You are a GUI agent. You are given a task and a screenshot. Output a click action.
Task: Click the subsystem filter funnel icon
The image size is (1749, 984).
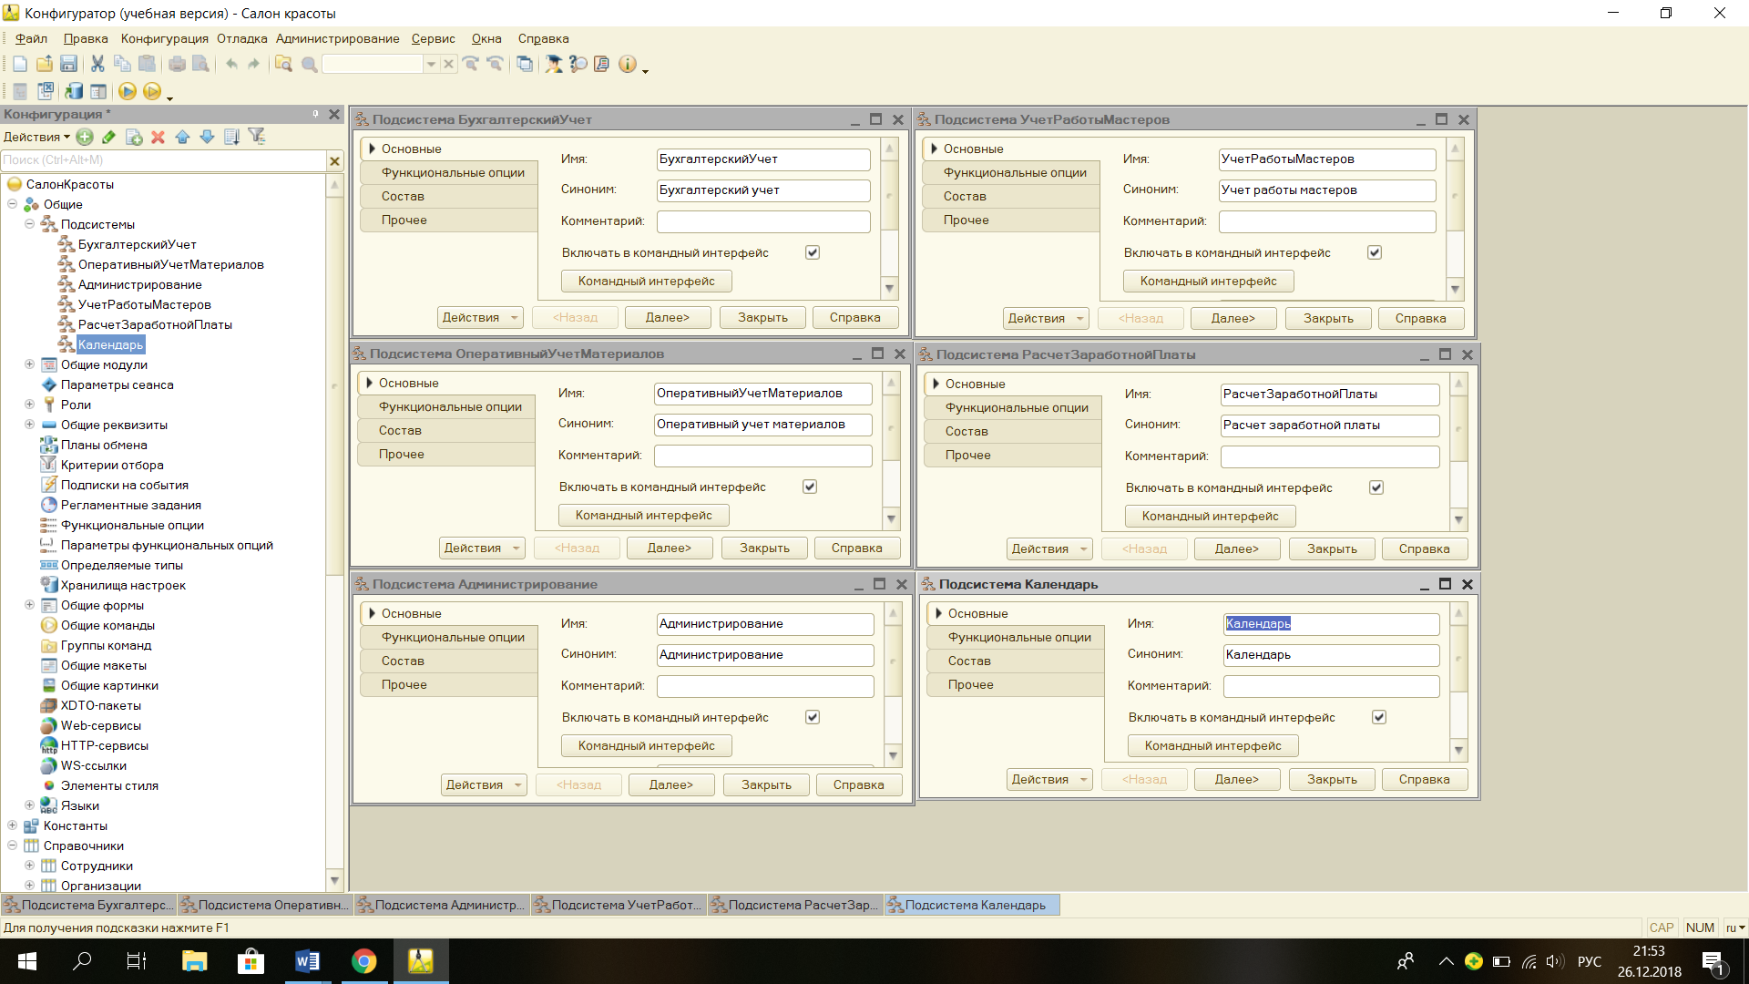pyautogui.click(x=257, y=137)
